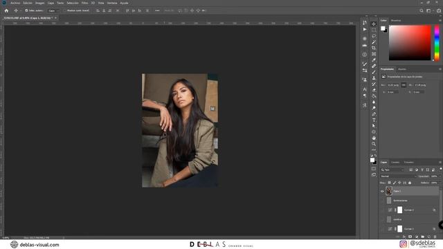Open the search icon at top right
The height and width of the screenshot is (249, 443).
coord(422,10)
